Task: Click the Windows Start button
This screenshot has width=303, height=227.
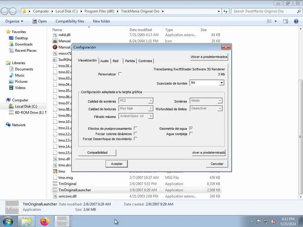Action: pyautogui.click(x=8, y=221)
